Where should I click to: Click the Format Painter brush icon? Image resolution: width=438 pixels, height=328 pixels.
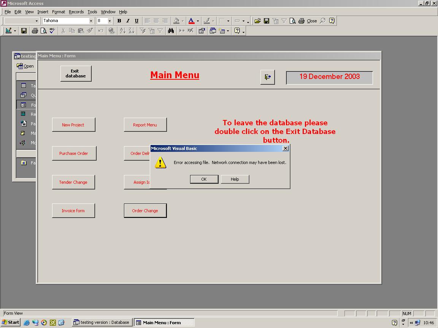pyautogui.click(x=90, y=31)
